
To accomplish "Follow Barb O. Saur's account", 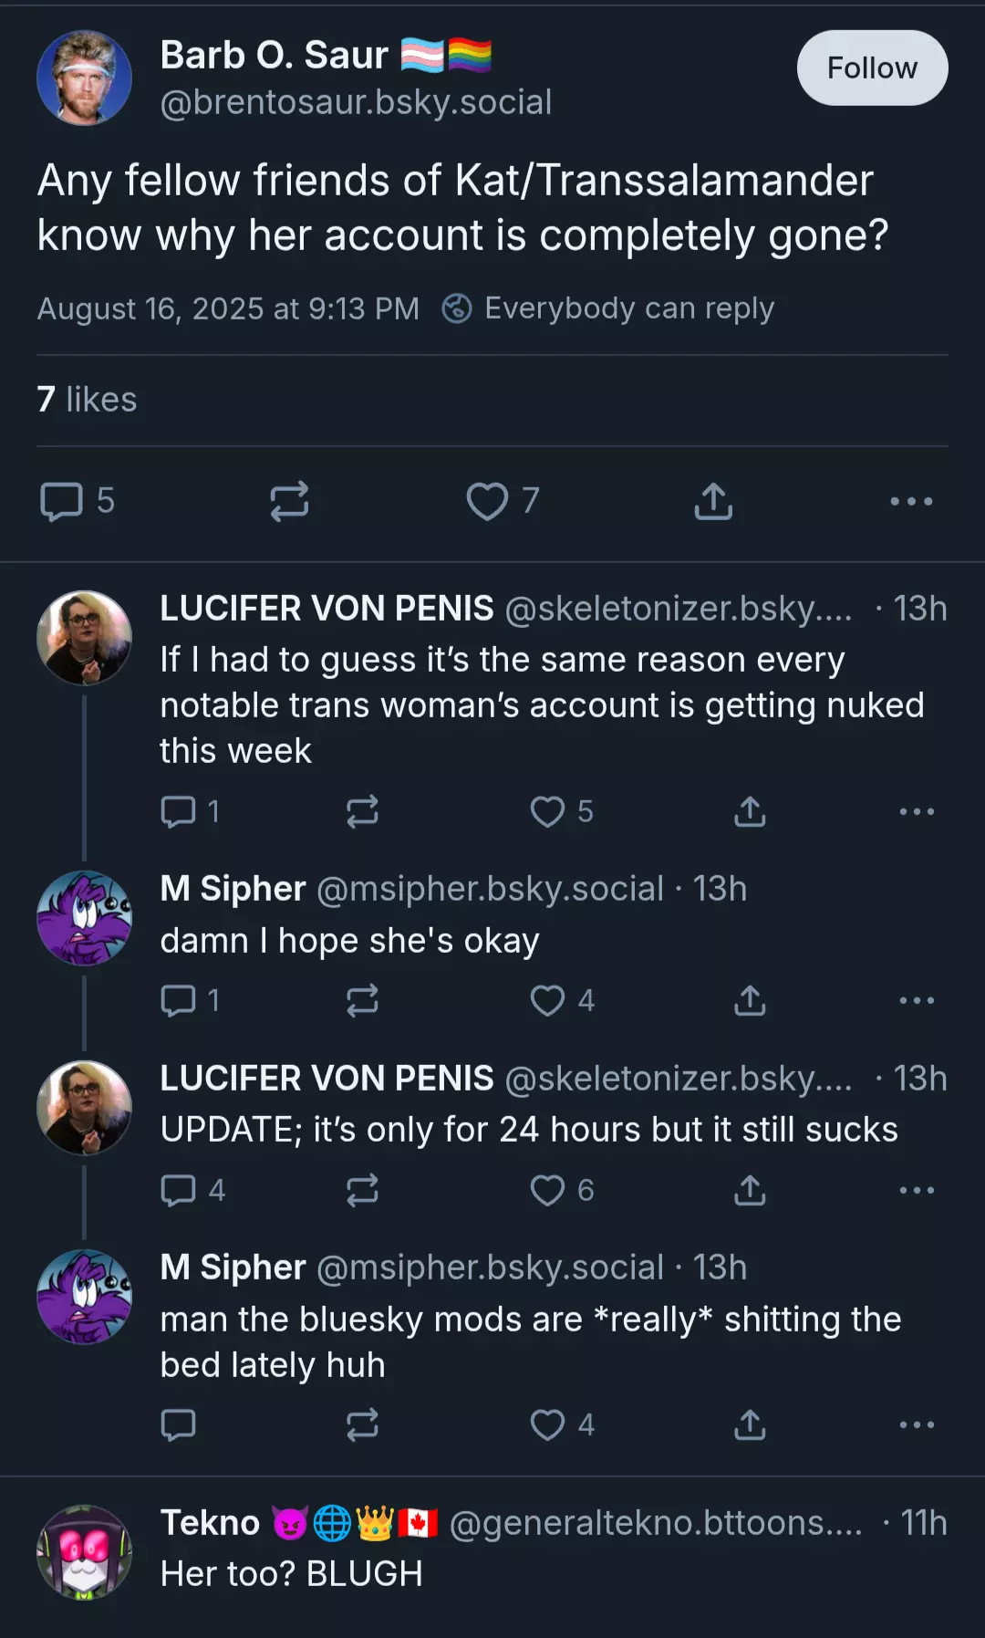I will point(872,68).
